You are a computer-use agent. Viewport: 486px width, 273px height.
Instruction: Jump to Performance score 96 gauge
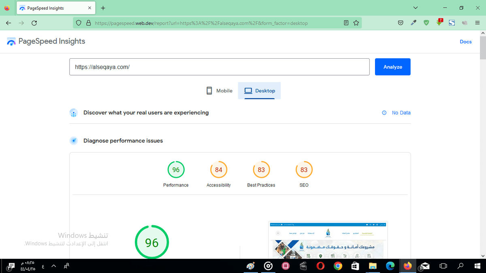click(176, 170)
